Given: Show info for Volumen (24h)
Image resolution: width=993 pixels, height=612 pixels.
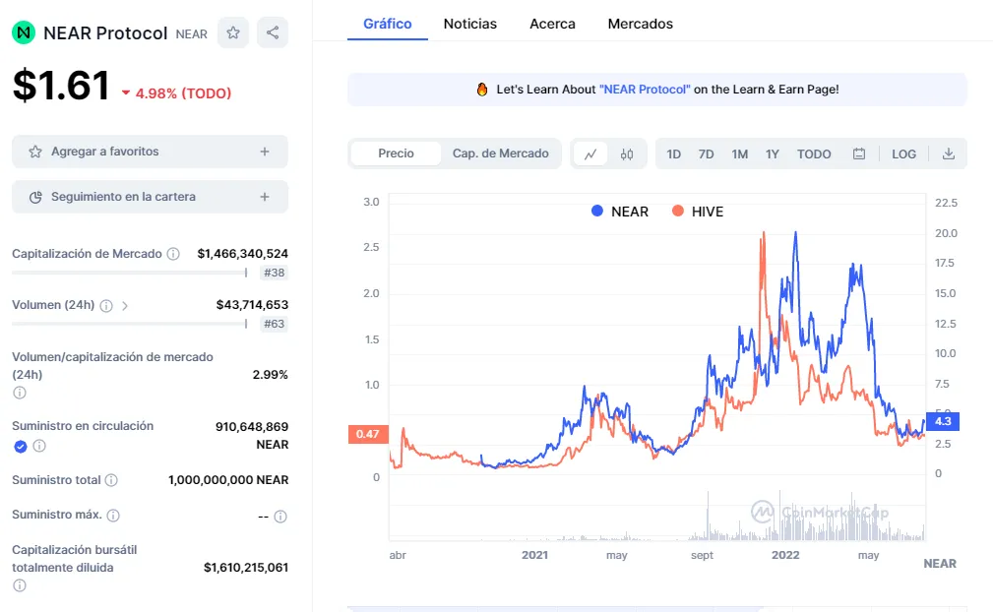Looking at the screenshot, I should [106, 306].
